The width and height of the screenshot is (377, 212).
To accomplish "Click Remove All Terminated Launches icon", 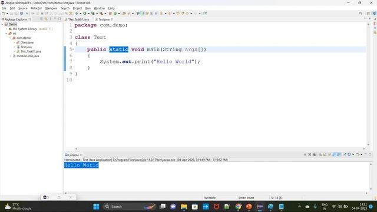I will (x=314, y=154).
